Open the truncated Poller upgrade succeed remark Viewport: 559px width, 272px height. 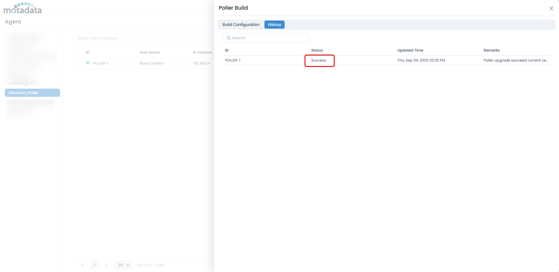pyautogui.click(x=516, y=60)
